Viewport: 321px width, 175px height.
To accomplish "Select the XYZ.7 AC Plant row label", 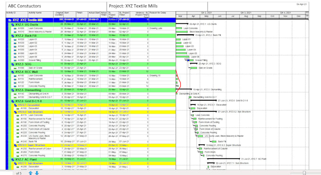I will click(26, 159).
